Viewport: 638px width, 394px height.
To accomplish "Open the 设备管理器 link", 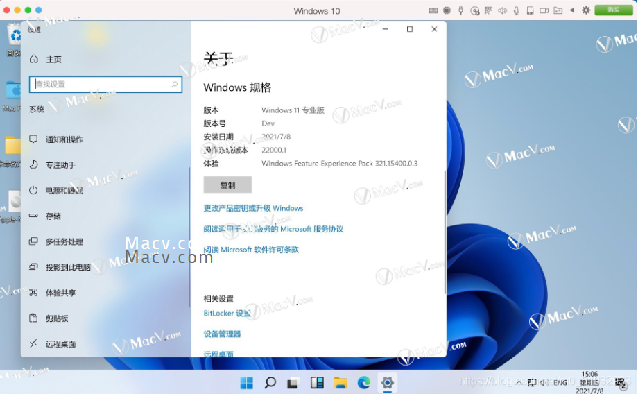I will click(x=222, y=334).
